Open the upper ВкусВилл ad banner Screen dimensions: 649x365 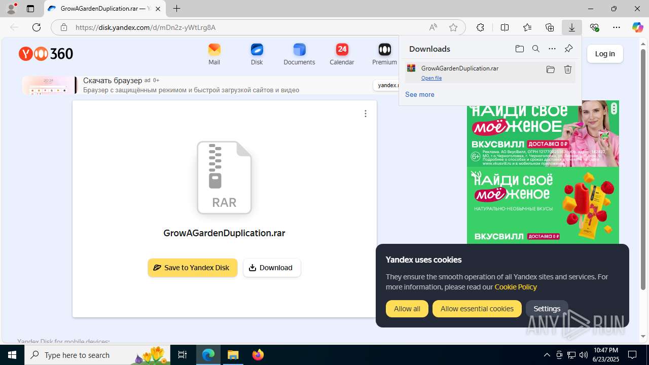(543, 133)
